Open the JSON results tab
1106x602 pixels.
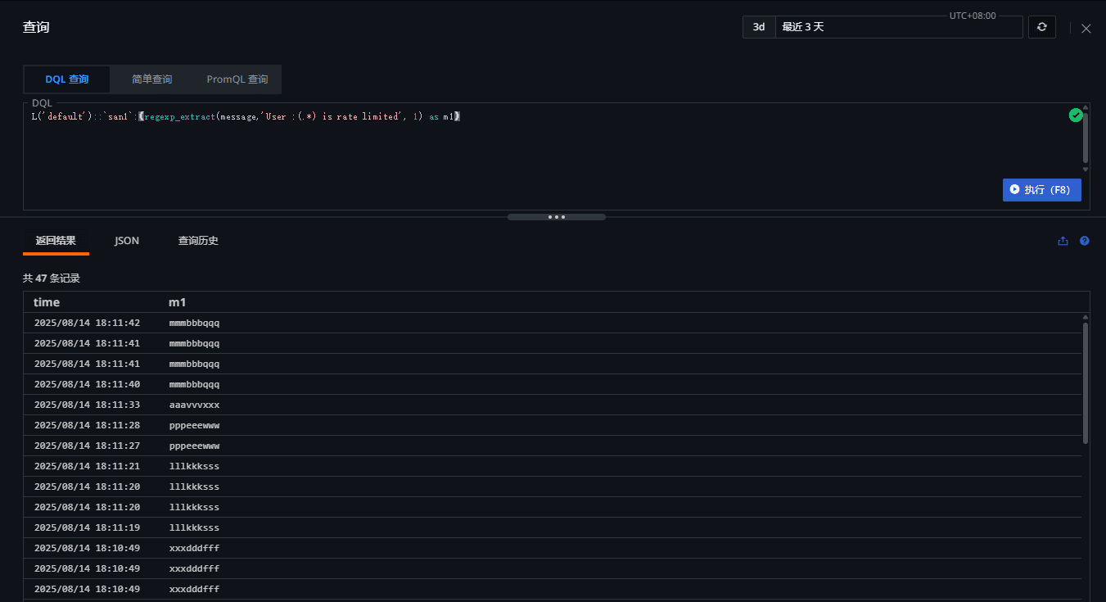click(x=127, y=241)
